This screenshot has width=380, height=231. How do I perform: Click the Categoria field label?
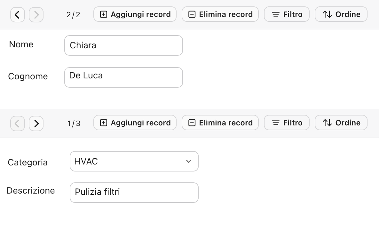(28, 163)
